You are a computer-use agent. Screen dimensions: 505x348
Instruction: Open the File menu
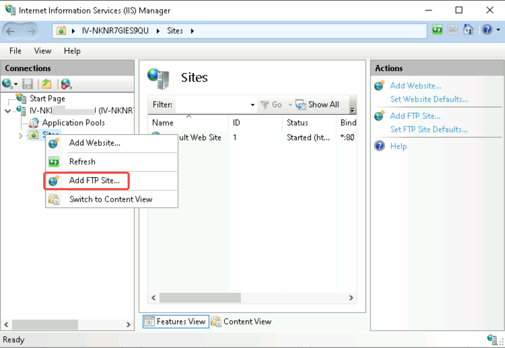(15, 51)
